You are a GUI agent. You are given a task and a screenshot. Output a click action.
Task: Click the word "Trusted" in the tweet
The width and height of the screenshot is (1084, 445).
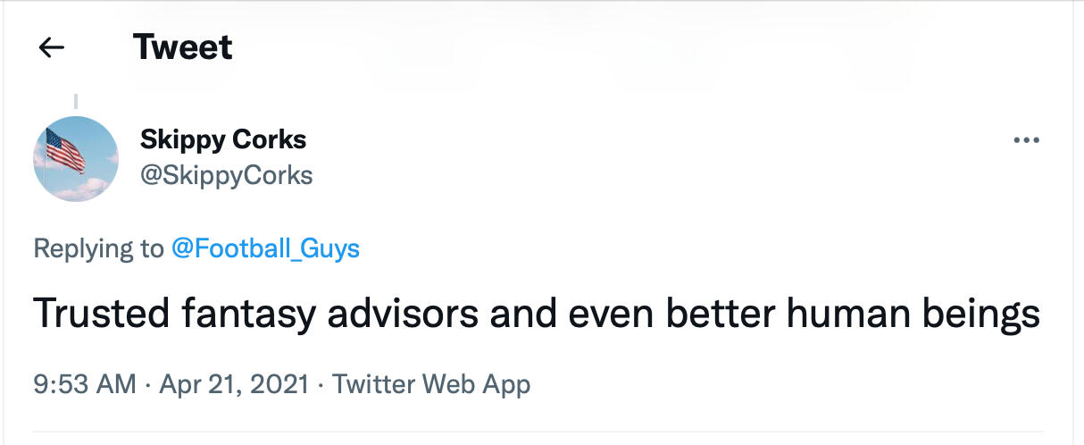102,315
